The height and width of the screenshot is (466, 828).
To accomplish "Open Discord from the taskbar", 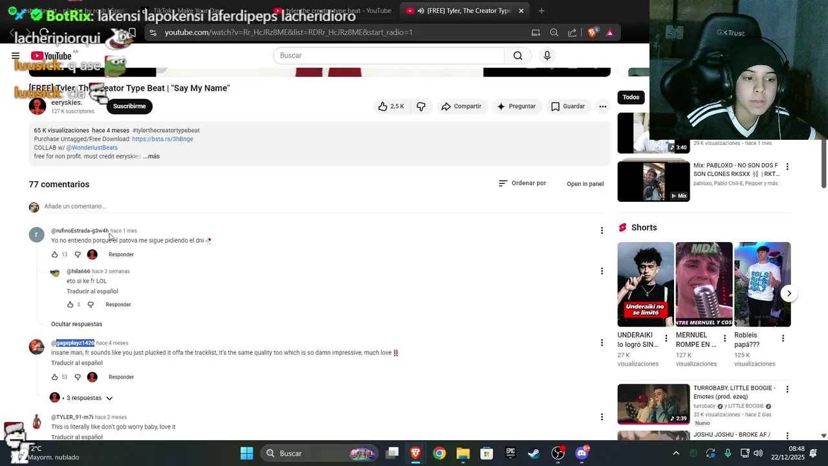I will click(582, 453).
